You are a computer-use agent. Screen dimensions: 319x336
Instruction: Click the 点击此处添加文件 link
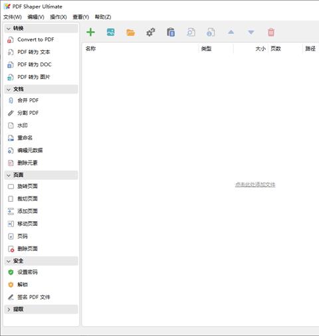[255, 185]
